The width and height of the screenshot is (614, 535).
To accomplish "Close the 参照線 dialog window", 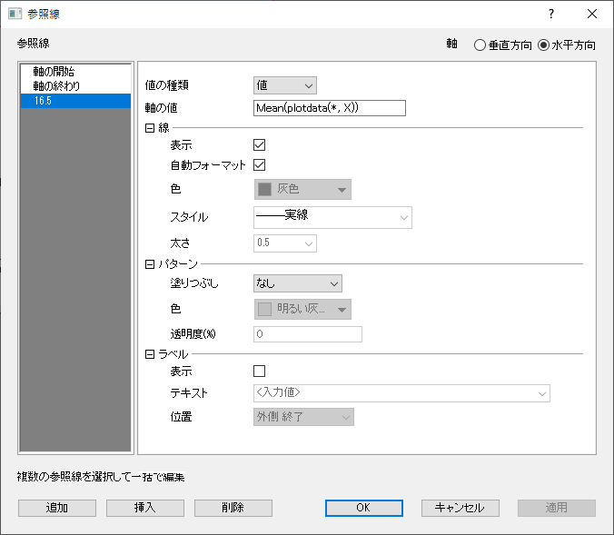I will [592, 14].
